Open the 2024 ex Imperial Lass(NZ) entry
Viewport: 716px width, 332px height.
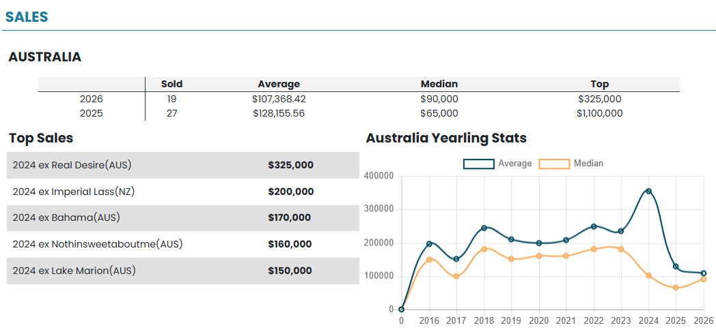[x=74, y=192]
